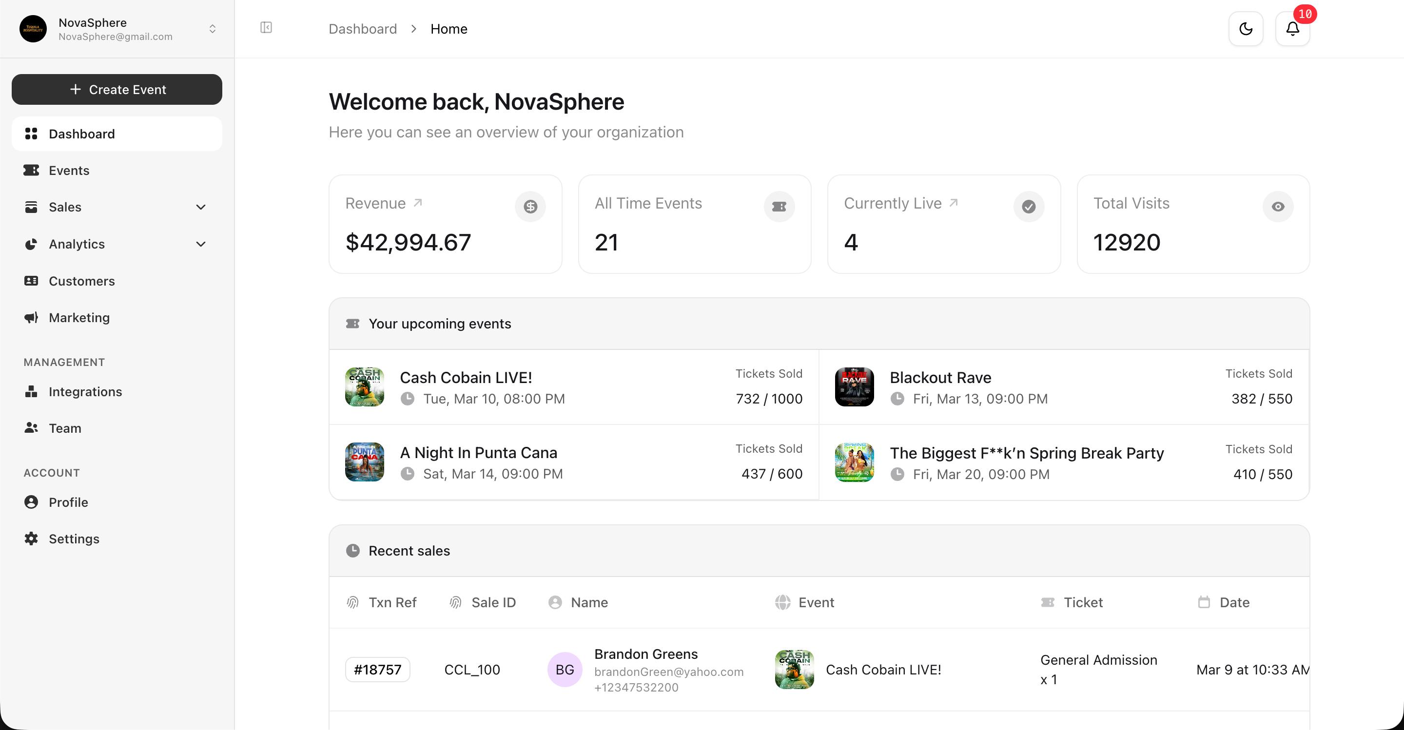This screenshot has width=1404, height=730.
Task: Click transaction reference #18757
Action: 377,669
